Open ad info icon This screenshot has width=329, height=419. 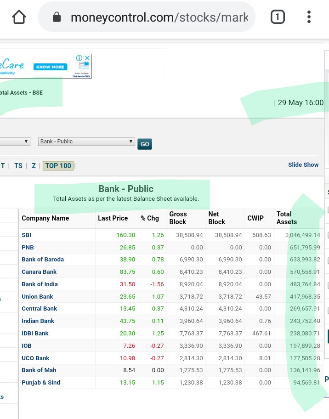click(79, 58)
